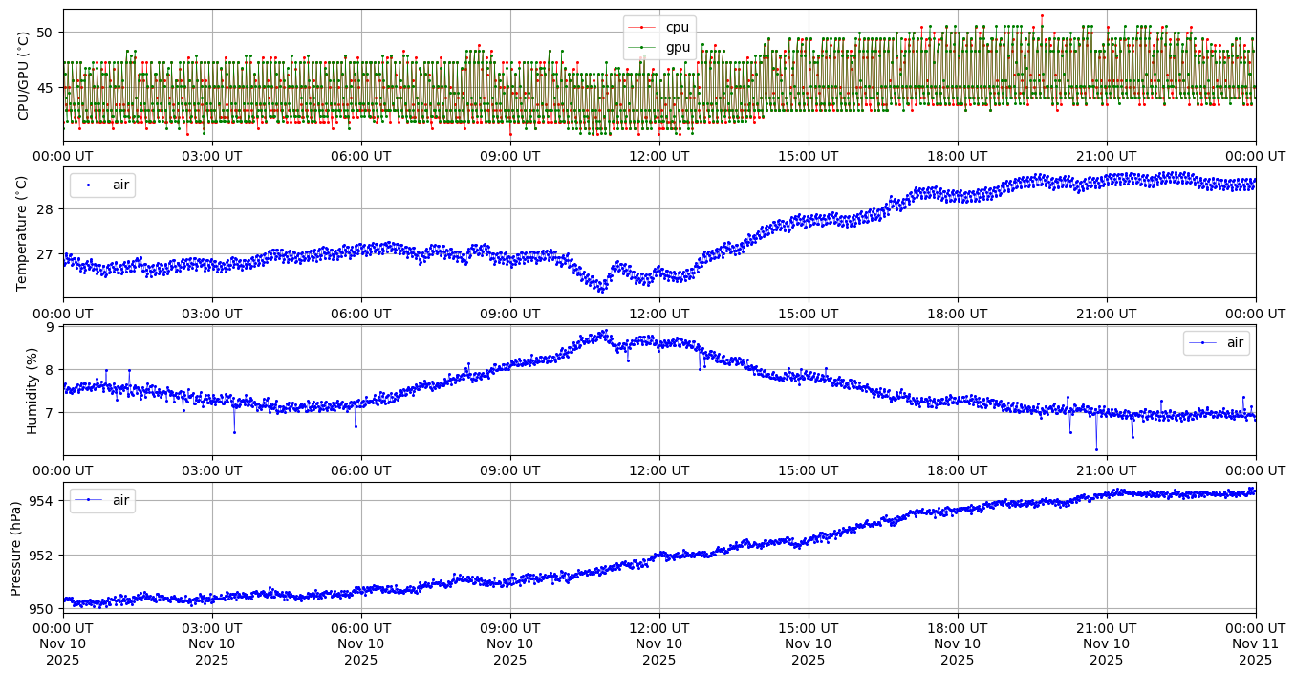Click the Humidity (%) y-axis label
This screenshot has height=676, width=1295.
[x=32, y=390]
